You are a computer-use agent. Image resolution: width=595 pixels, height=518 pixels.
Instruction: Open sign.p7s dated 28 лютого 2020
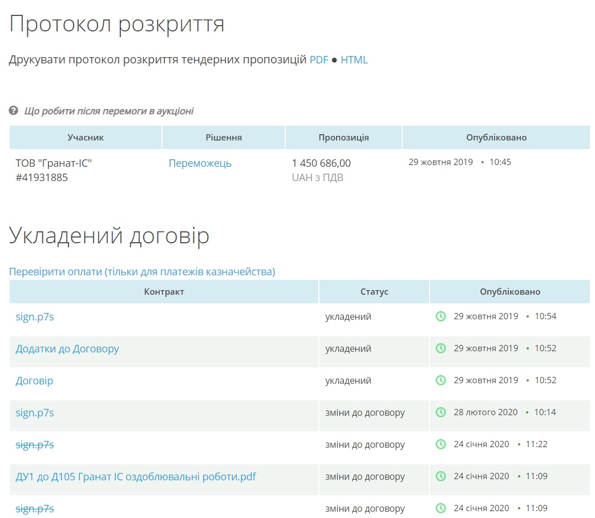click(x=35, y=412)
